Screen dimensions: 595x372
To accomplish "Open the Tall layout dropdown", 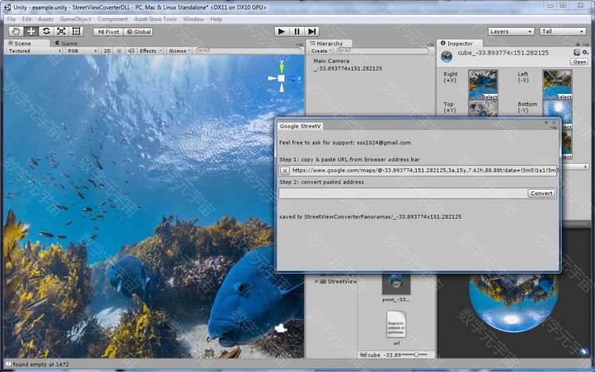I will click(562, 32).
